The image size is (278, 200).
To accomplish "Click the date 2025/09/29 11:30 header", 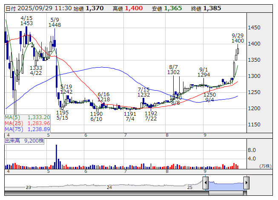I will click(x=39, y=9).
